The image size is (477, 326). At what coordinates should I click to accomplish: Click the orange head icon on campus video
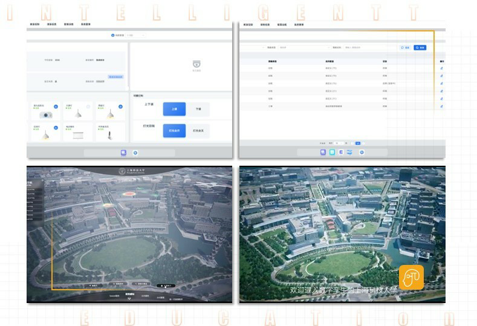pos(411,278)
